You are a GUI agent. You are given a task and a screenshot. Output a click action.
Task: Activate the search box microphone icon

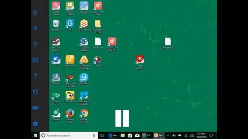click(94, 136)
